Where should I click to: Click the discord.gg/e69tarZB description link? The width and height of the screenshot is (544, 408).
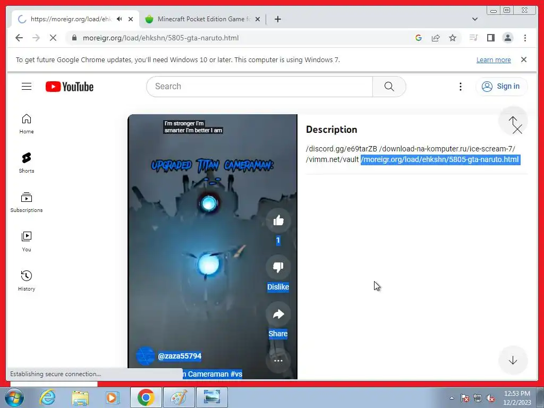pyautogui.click(x=341, y=149)
